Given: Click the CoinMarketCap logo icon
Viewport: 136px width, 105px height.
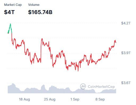Looking at the screenshot, I should (x=83, y=86).
